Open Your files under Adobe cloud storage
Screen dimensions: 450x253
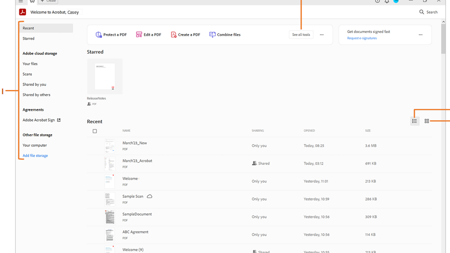[x=30, y=64]
